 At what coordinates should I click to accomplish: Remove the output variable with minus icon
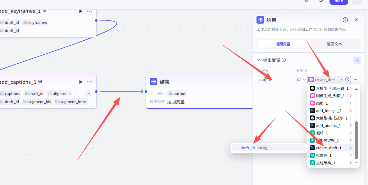click(x=356, y=80)
